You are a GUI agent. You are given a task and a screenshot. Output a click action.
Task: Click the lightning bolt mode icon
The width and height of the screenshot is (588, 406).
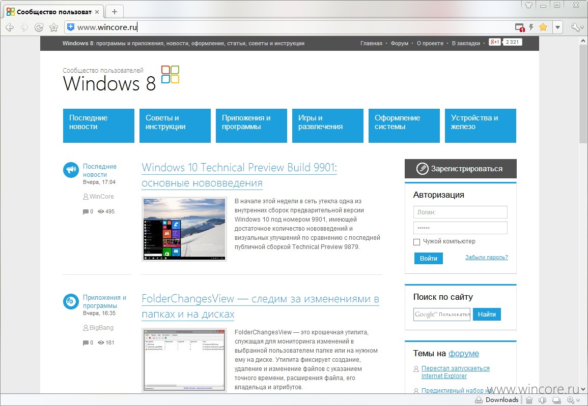point(531,27)
